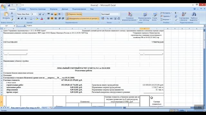Toggle underline Ч formatting
Viewport: 206px width, 115px height.
click(25, 19)
